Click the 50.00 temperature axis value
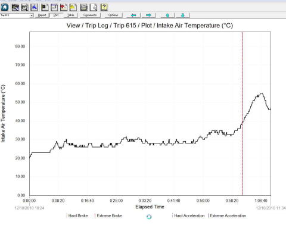 tap(20, 102)
